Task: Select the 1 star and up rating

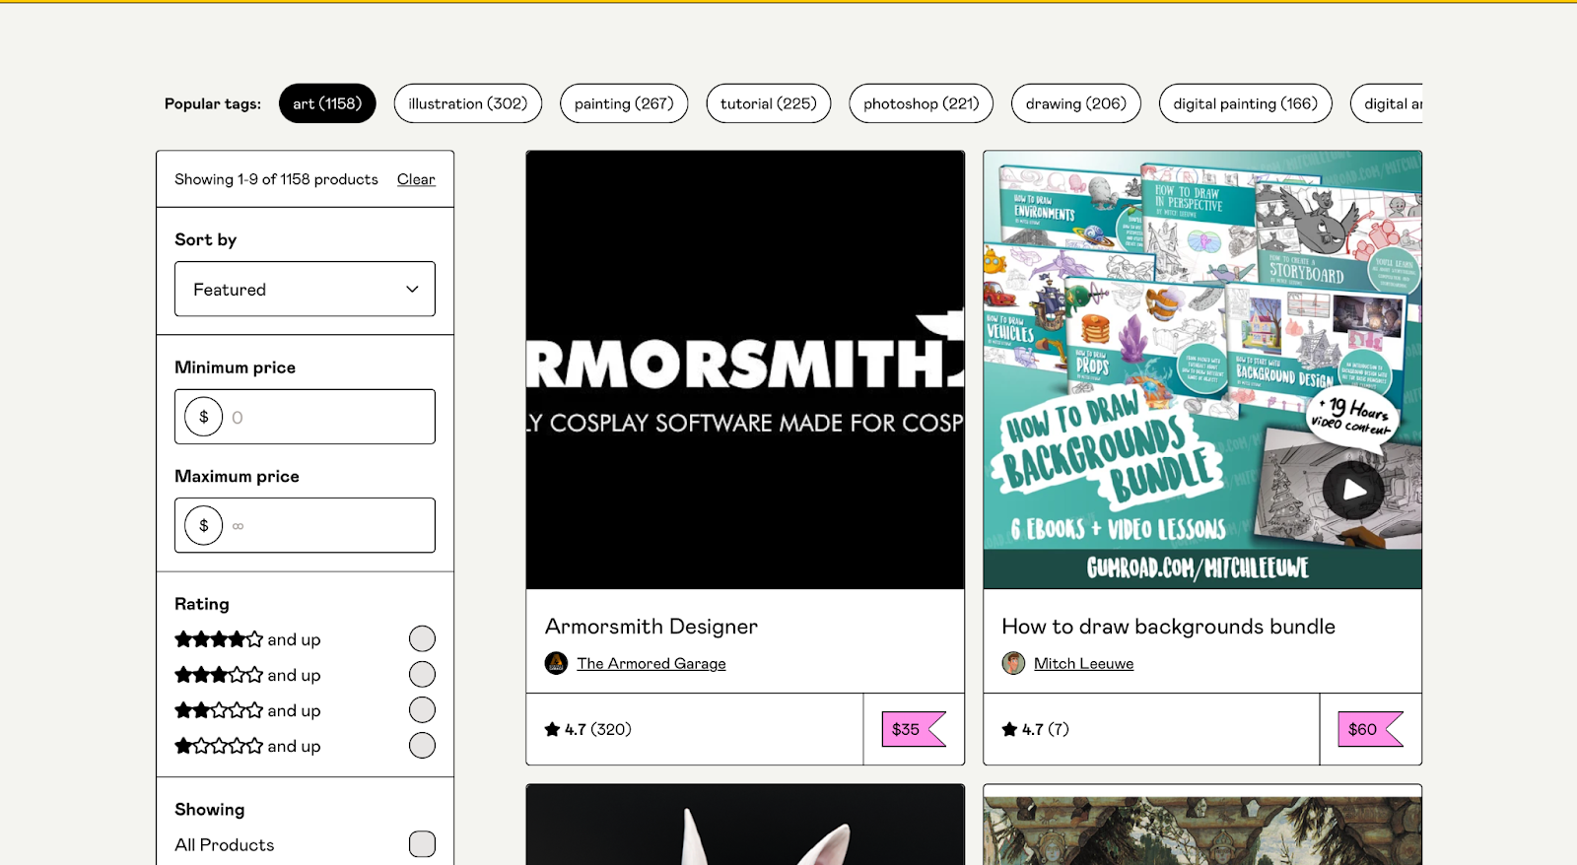Action: (x=422, y=746)
